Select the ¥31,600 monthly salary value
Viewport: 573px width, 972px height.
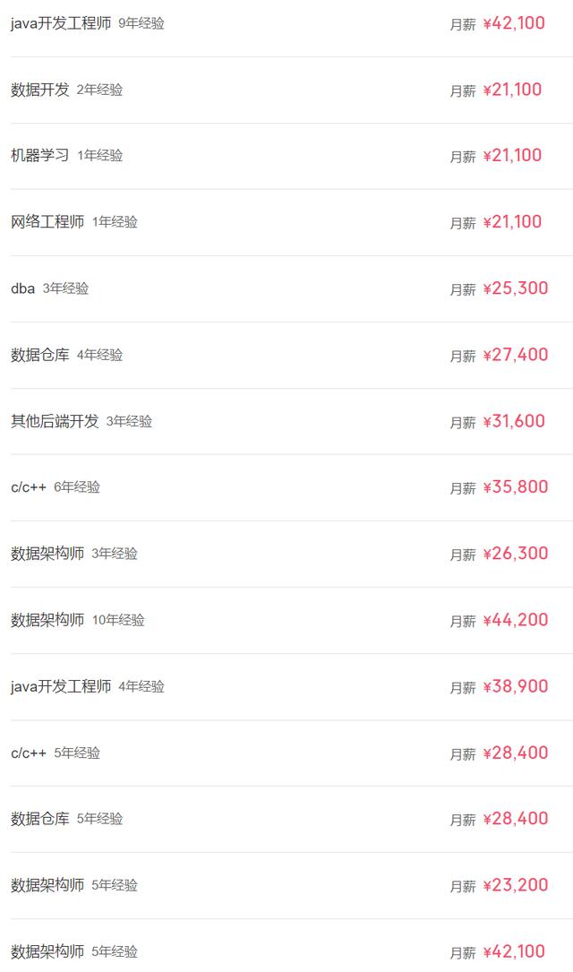click(x=513, y=421)
